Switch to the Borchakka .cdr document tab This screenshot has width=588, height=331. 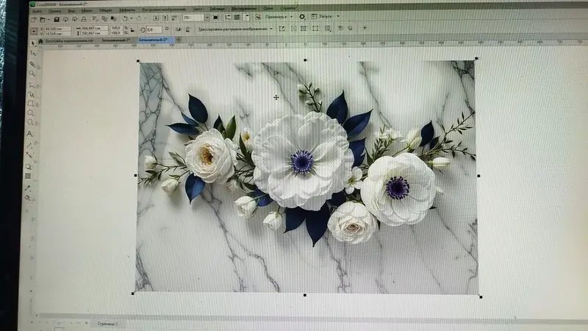pos(69,40)
